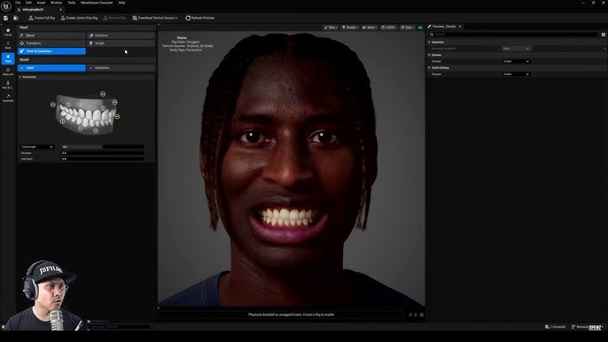This screenshot has width=608, height=342.
Task: Open the Window menu
Action: coord(56,3)
